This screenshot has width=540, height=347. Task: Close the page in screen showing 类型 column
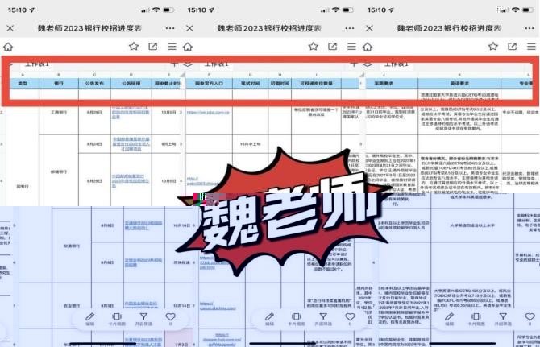10,28
